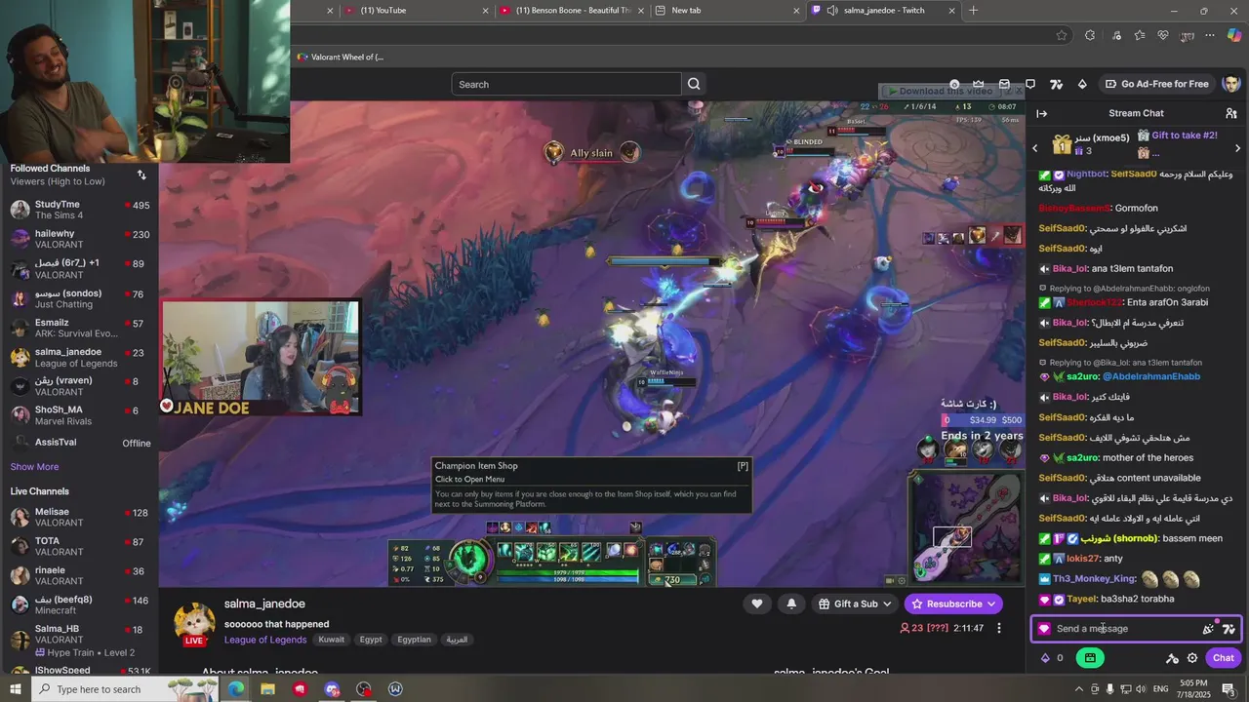The width and height of the screenshot is (1249, 702).
Task: Open Melisae live channel
Action: coord(79,517)
